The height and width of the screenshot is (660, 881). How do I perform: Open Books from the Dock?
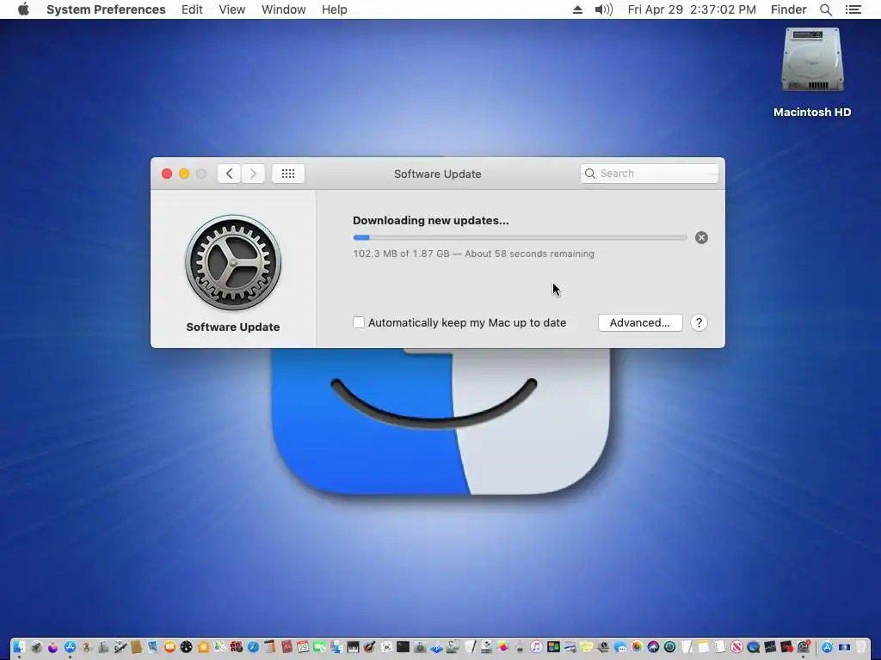[169, 647]
